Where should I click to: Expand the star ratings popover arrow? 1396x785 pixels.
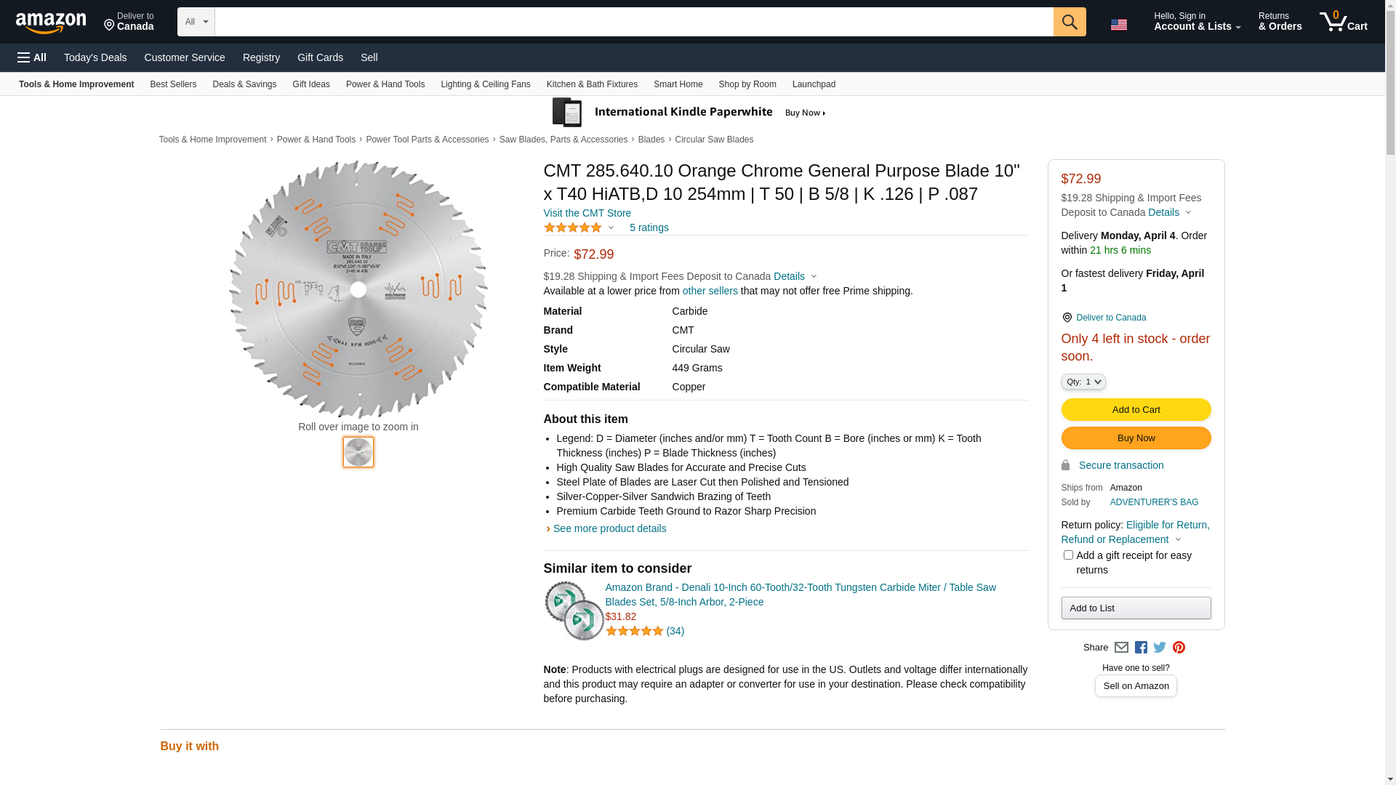click(611, 228)
